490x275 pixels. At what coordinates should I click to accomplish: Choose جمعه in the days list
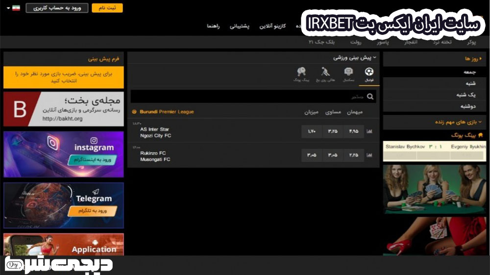[x=434, y=72]
